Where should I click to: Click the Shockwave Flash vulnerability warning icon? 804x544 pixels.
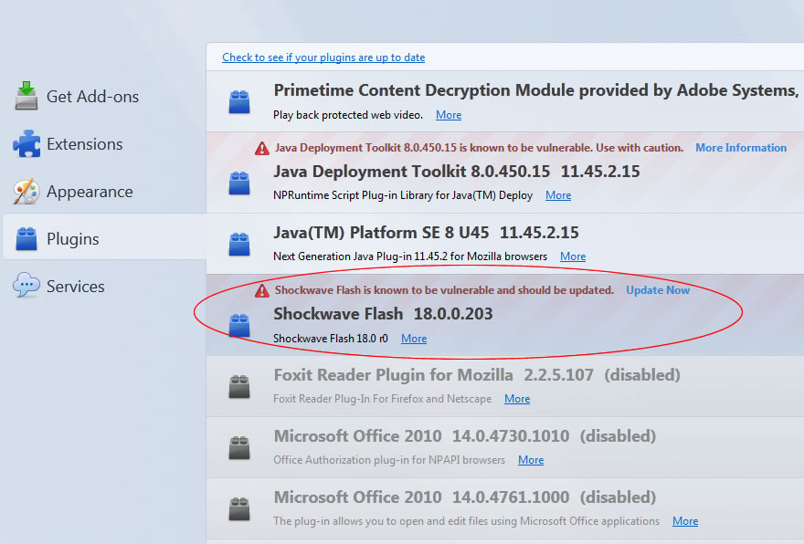click(x=262, y=291)
